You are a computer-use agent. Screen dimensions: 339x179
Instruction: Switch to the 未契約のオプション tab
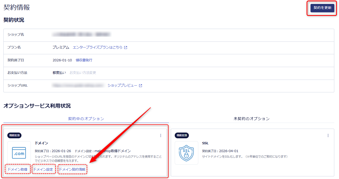click(x=251, y=119)
